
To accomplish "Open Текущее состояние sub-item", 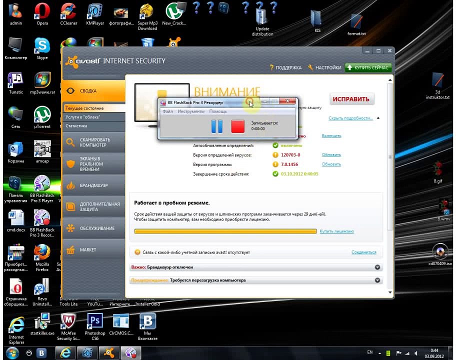I will (x=93, y=108).
